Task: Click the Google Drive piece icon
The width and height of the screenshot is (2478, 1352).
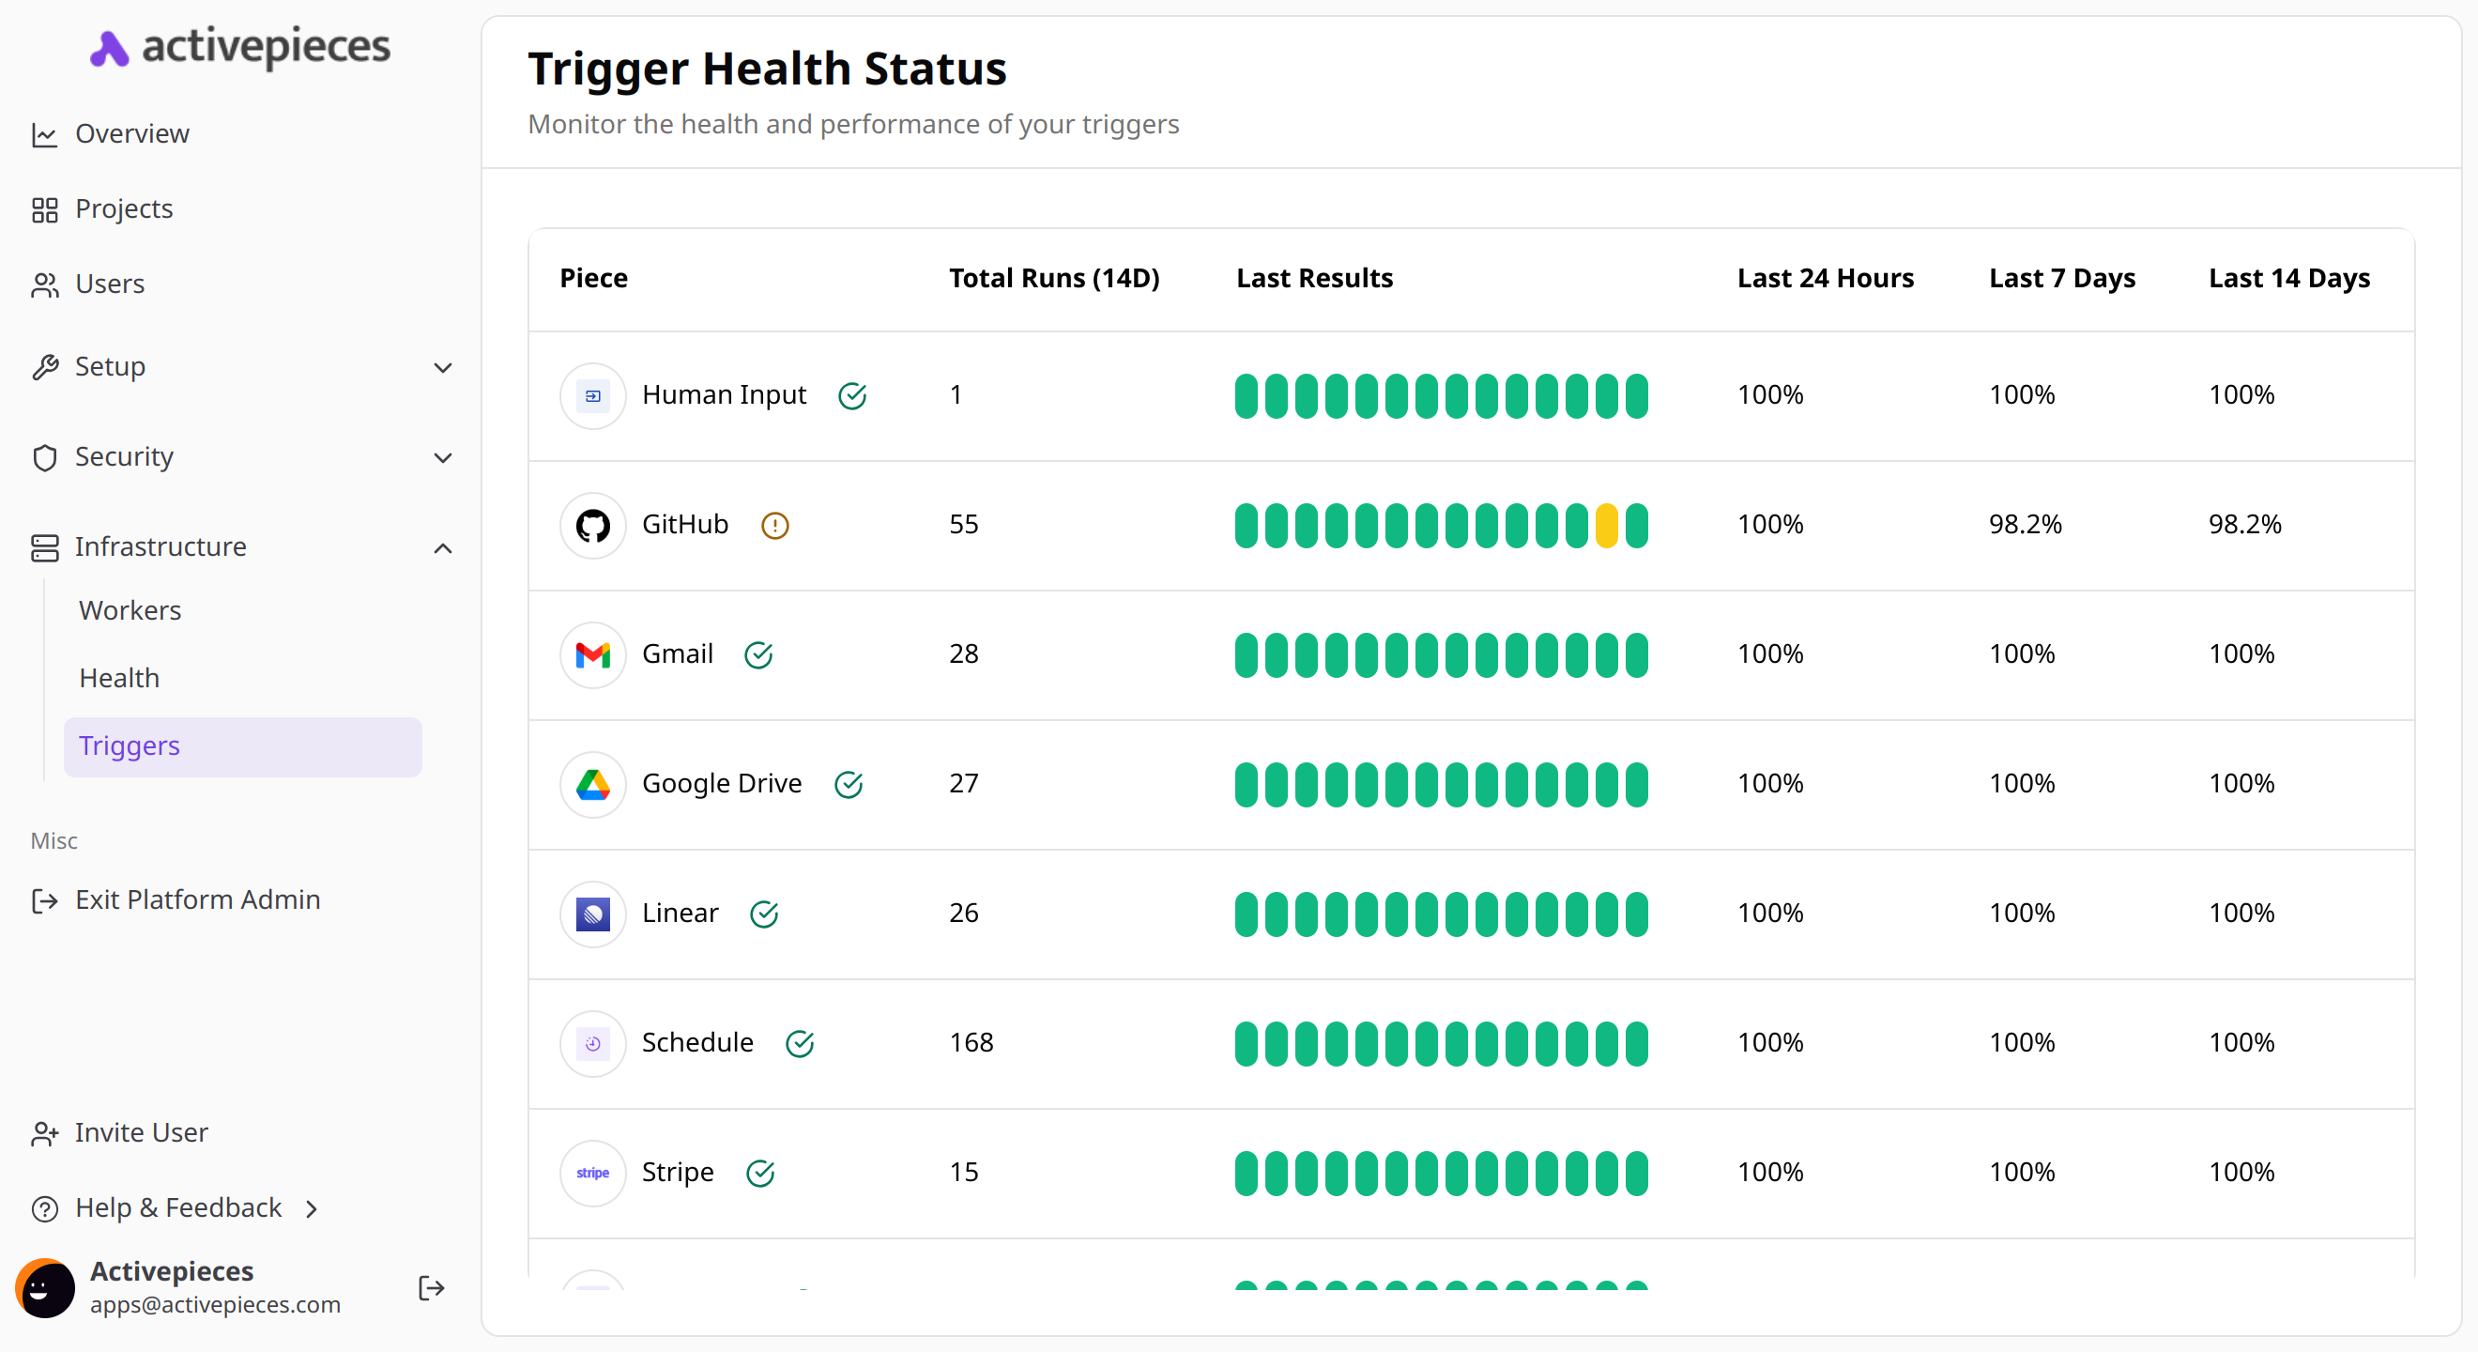Action: click(592, 785)
